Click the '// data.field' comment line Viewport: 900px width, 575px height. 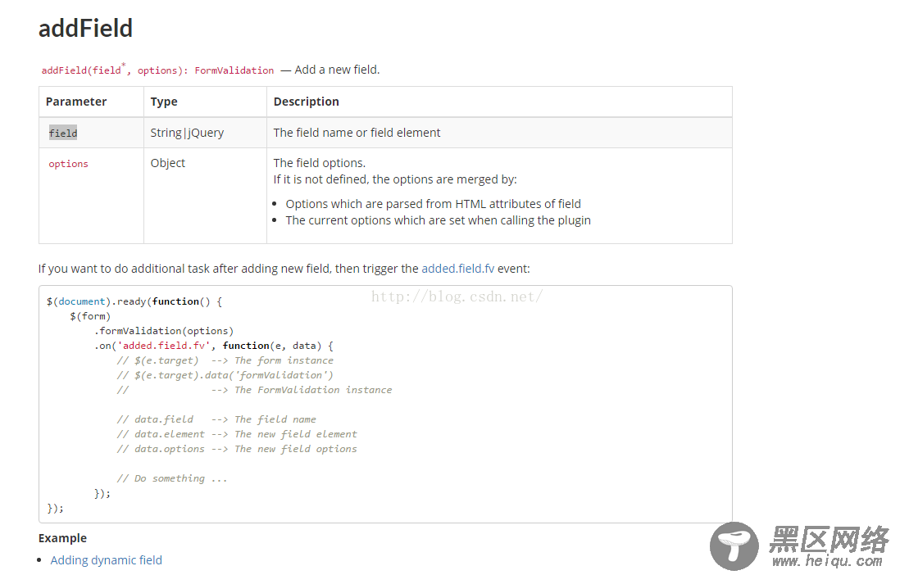pyautogui.click(x=216, y=419)
